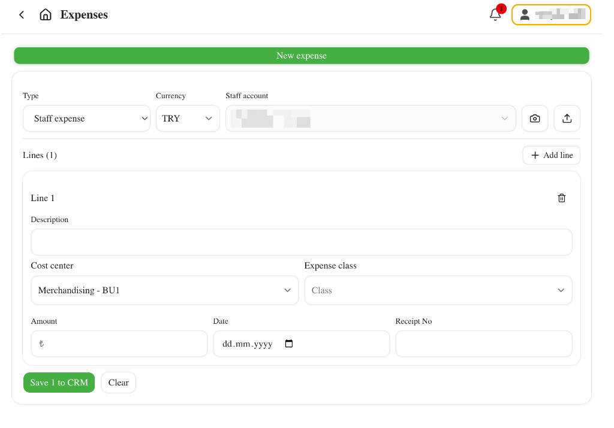This screenshot has width=614, height=428.
Task: Open the notifications bell
Action: pos(495,14)
